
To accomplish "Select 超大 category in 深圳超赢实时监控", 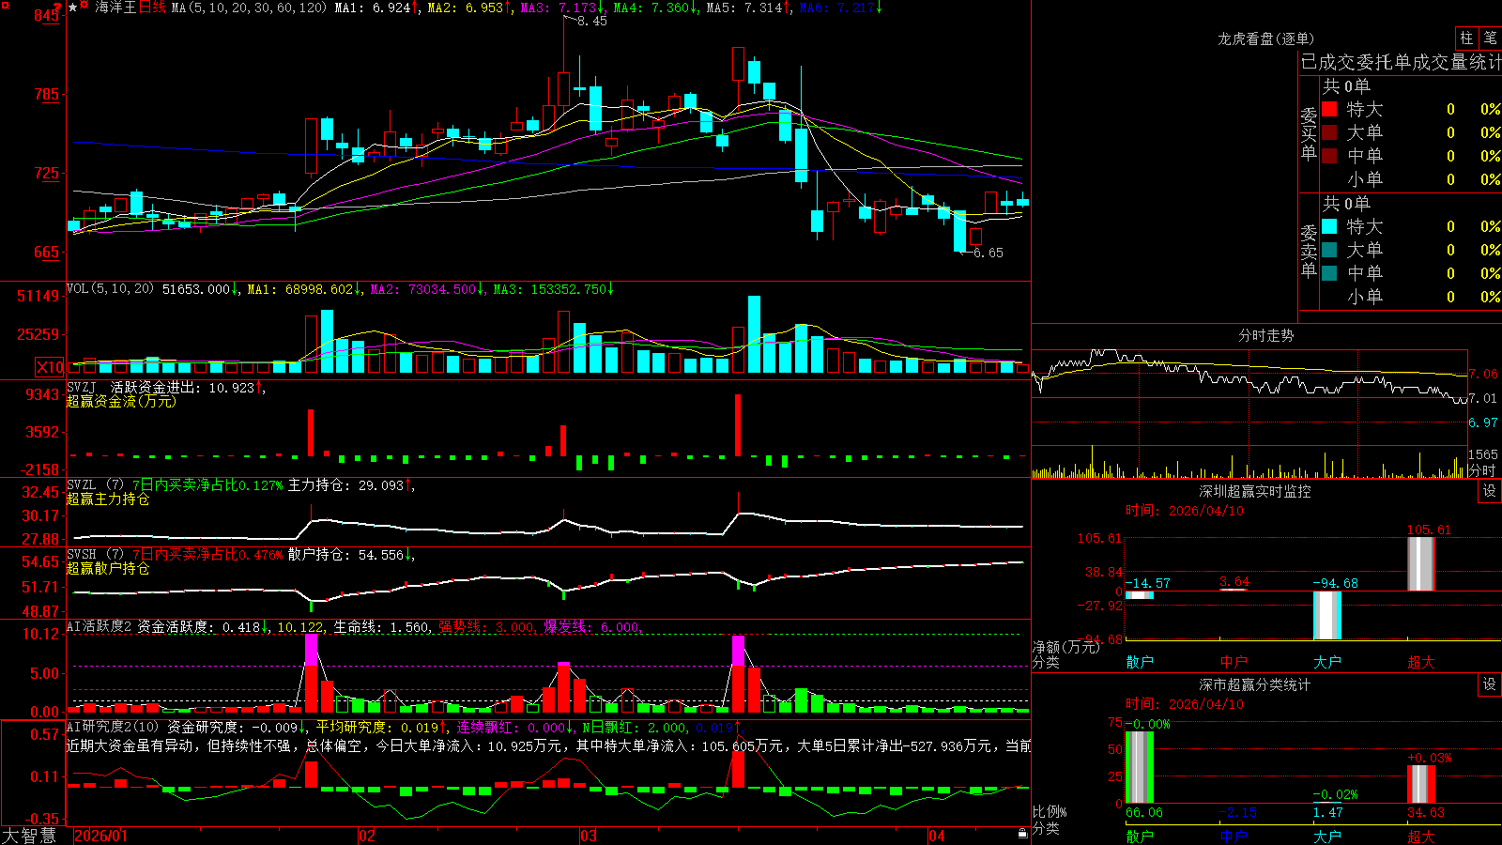I will [x=1421, y=662].
